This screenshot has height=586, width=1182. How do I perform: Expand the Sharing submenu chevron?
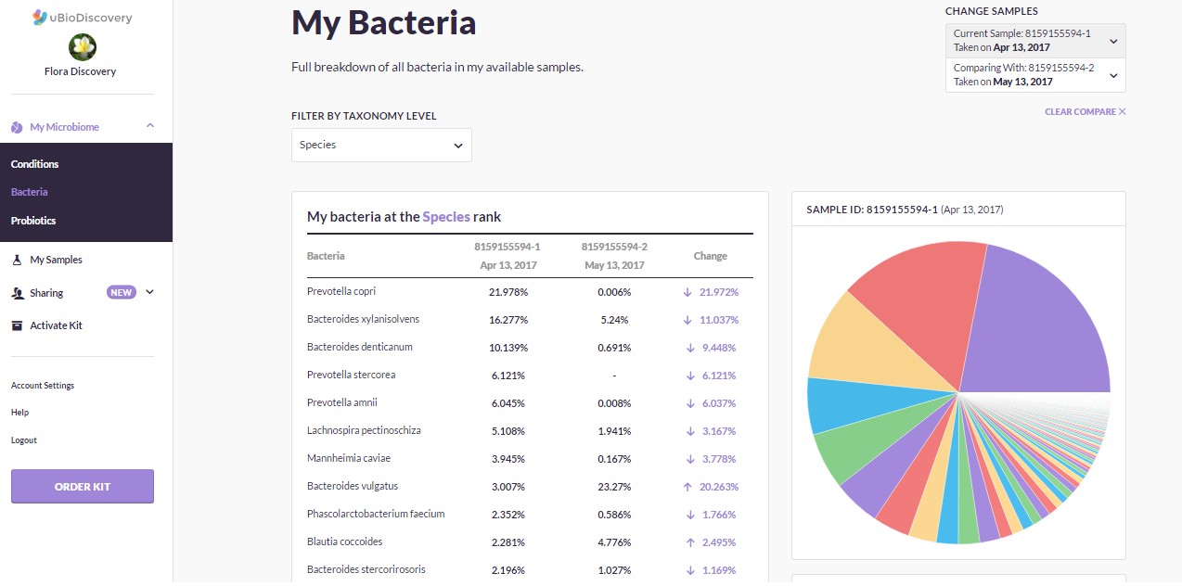pyautogui.click(x=150, y=292)
